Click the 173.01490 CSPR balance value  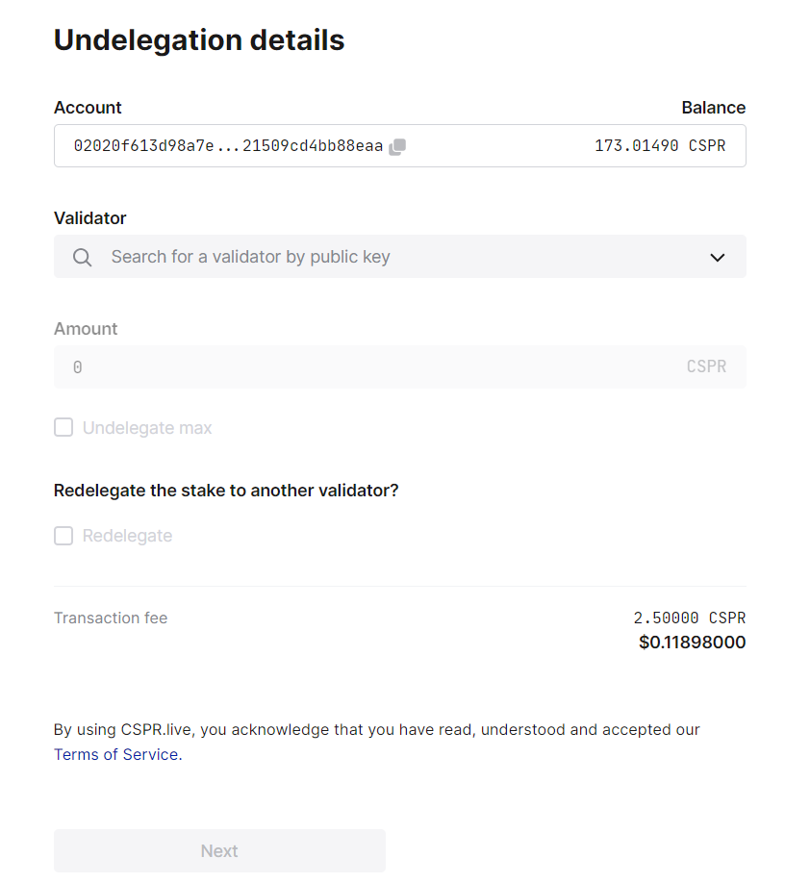point(660,146)
